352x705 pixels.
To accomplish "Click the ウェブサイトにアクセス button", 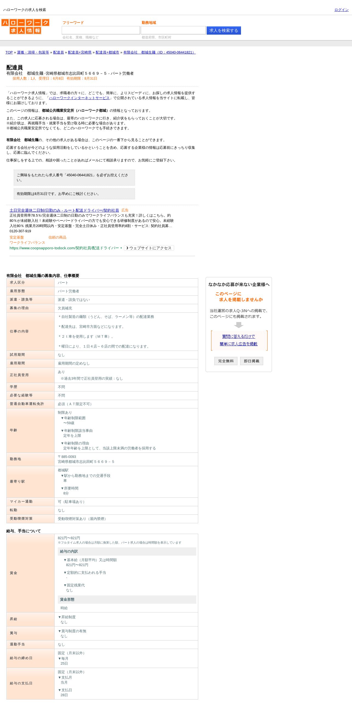I will point(149,248).
